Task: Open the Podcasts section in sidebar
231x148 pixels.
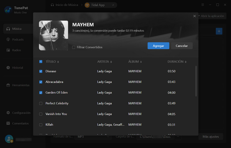Action: pyautogui.click(x=18, y=39)
